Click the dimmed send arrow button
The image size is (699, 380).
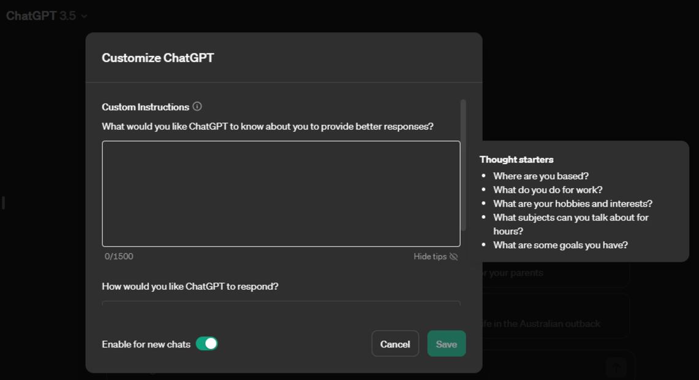(x=616, y=367)
